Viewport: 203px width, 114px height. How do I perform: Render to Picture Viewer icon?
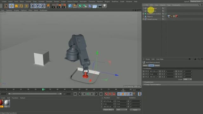click(59, 6)
